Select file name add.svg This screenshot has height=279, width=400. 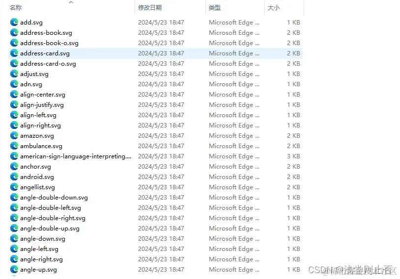[31, 23]
